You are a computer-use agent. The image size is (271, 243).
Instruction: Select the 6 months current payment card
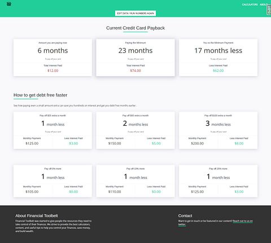pos(53,58)
